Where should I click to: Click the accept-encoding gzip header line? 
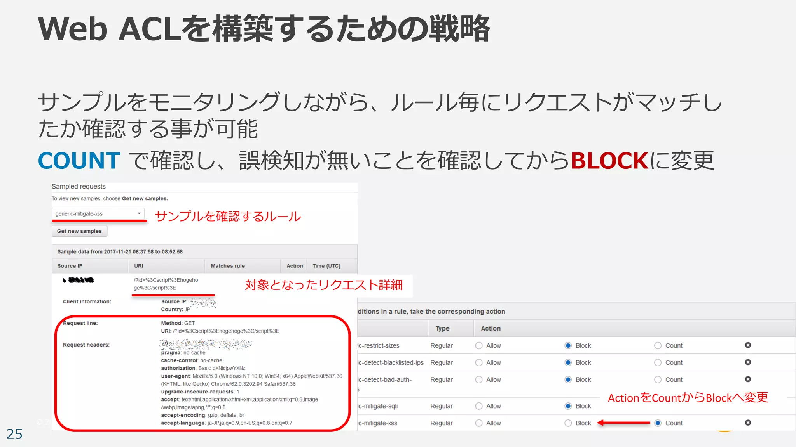[202, 415]
